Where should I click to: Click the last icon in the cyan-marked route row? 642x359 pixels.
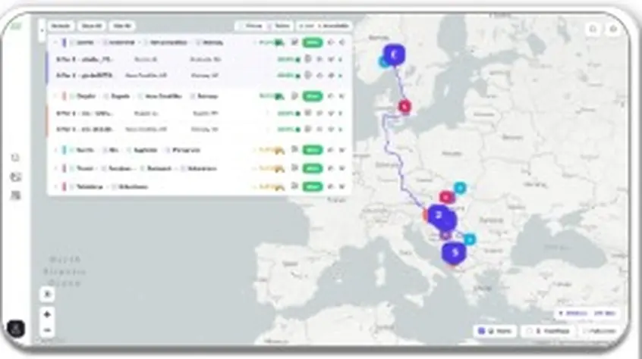click(x=342, y=150)
